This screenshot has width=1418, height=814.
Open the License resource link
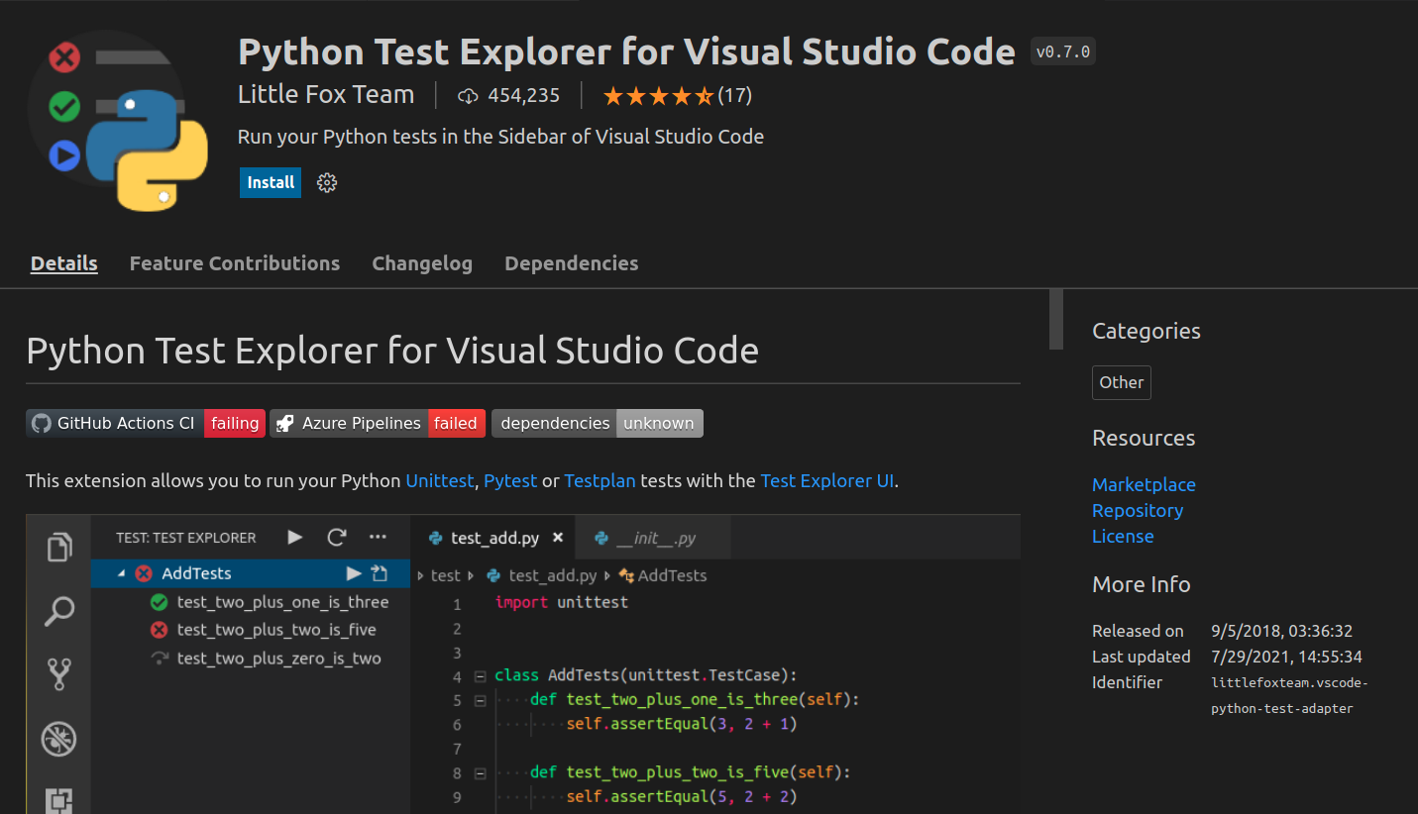[x=1123, y=536]
